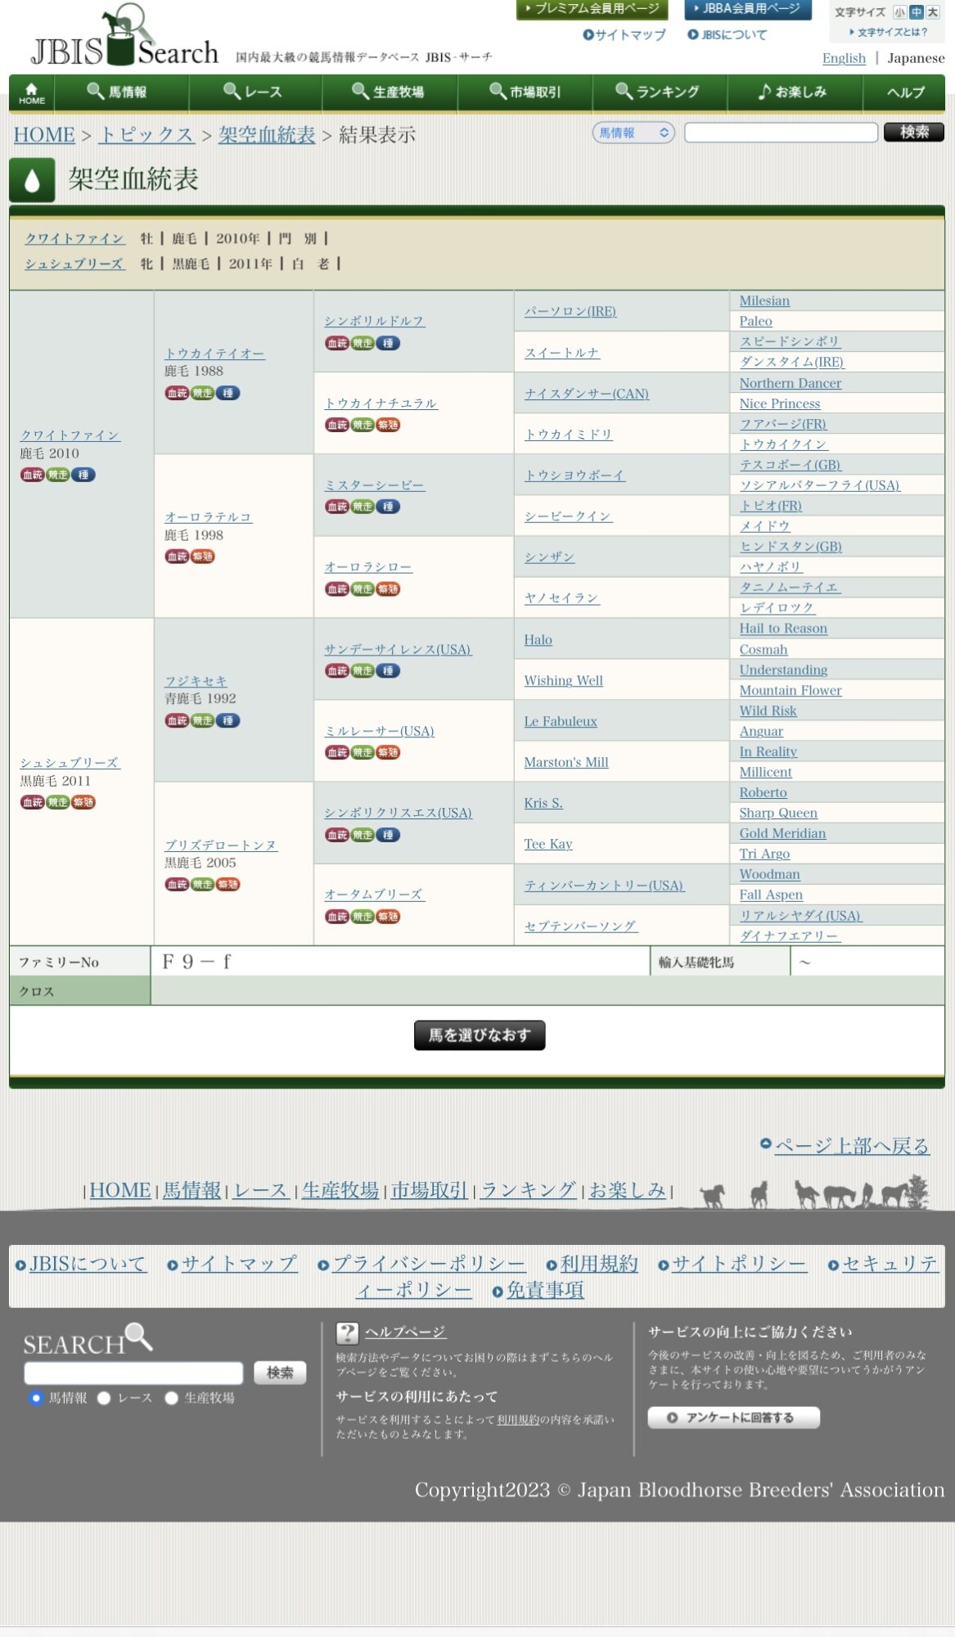
Task: Open the レース menu in navigation bar
Action: [255, 92]
